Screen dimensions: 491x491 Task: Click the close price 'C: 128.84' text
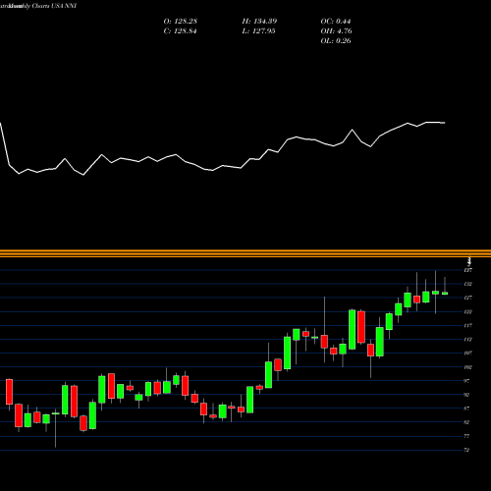pos(180,31)
